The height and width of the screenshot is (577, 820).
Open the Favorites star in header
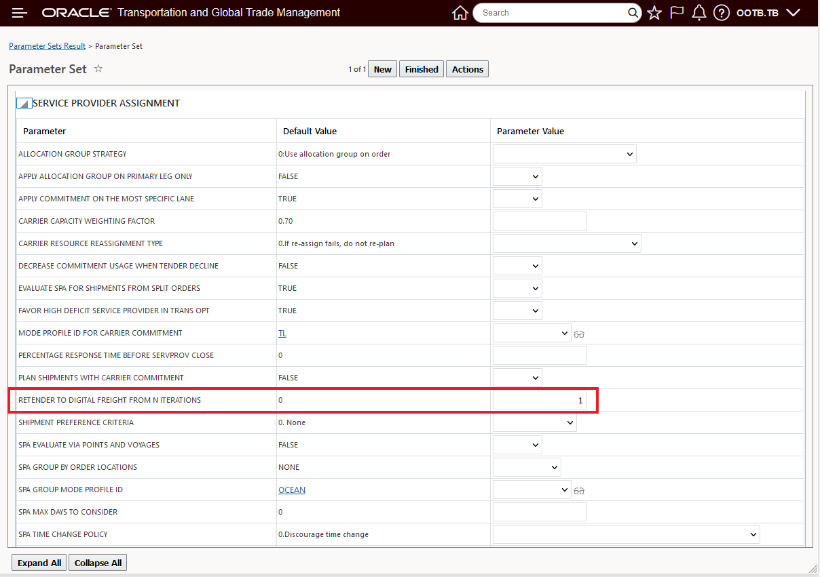654,13
